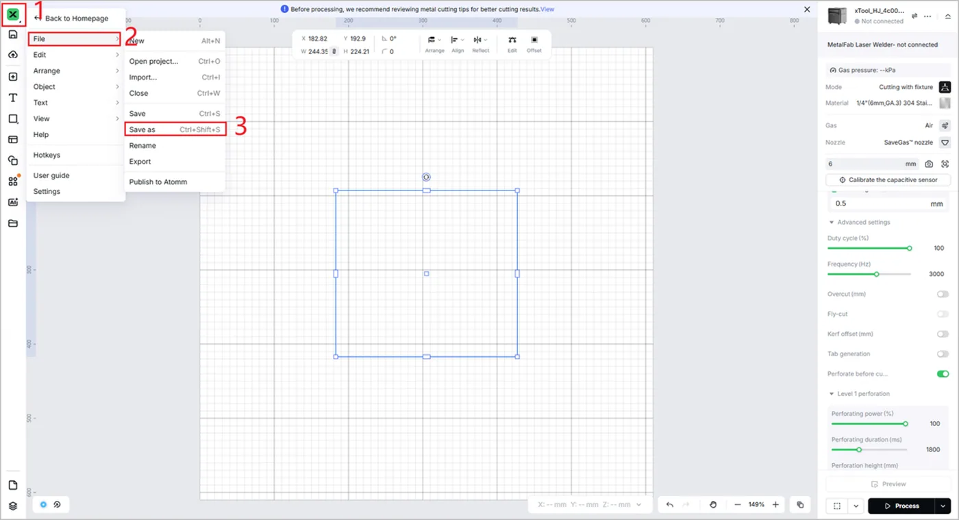Toggle the Fly-cut switch
Viewport: 959px width, 520px height.
click(x=943, y=314)
